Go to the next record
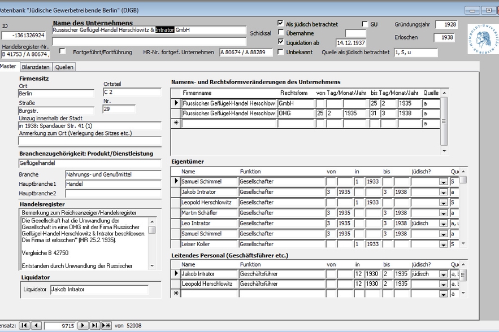Image resolution: width=499 pixels, height=332 pixels. 83,326
